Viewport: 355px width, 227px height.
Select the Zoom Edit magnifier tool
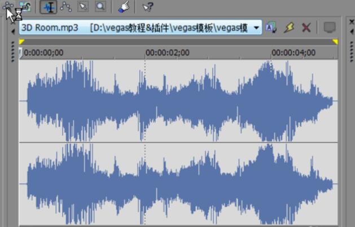pos(100,7)
